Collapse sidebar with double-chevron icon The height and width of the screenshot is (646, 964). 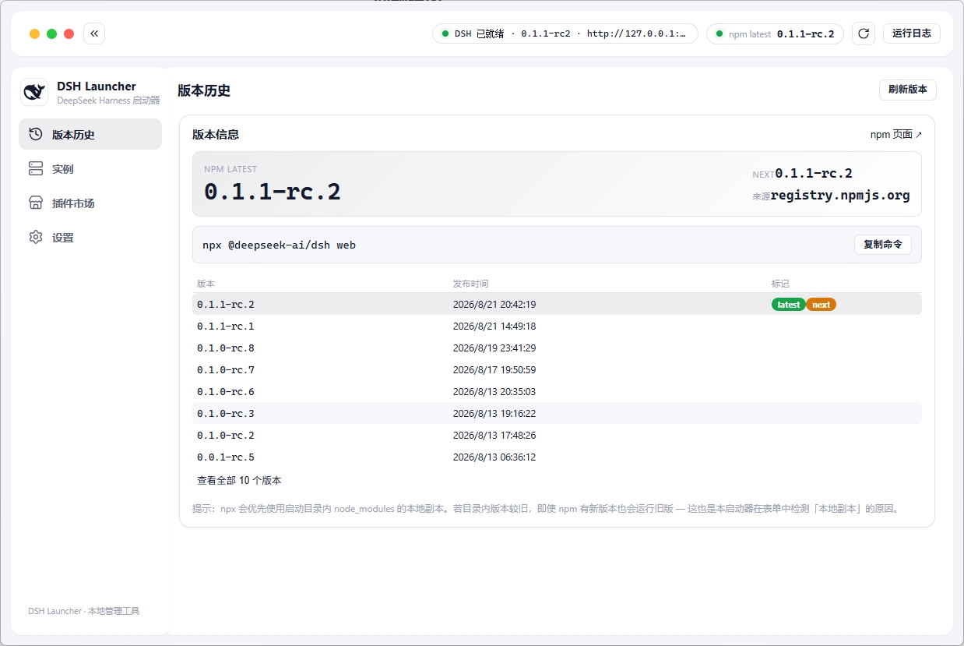[x=94, y=34]
